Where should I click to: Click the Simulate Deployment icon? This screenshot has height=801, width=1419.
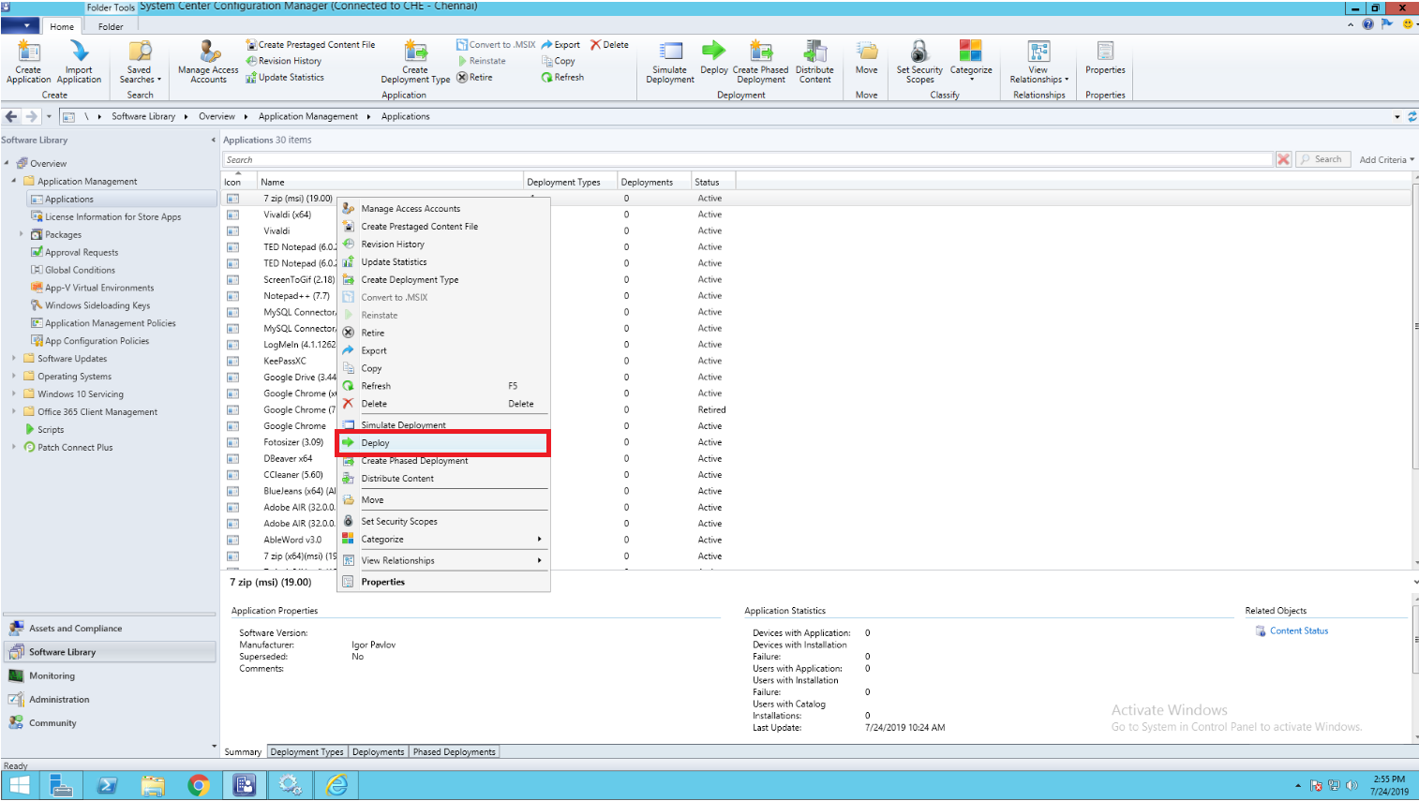coord(669,63)
